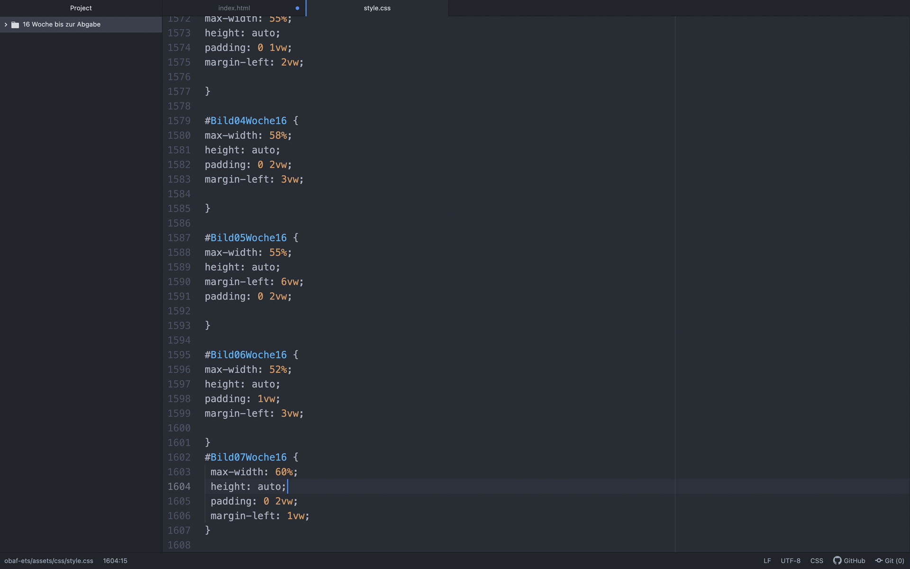Expand the 16 Woche bis zur Abgabe folder
The width and height of the screenshot is (910, 569).
(x=6, y=25)
